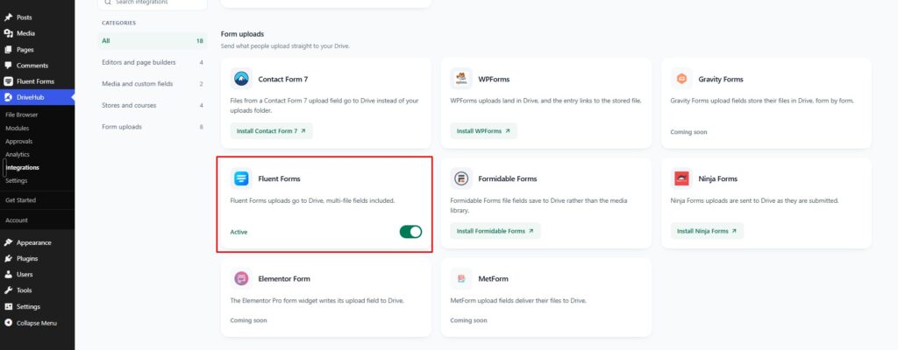This screenshot has height=350, width=898.
Task: Click the WPForms logo icon
Action: [x=461, y=79]
